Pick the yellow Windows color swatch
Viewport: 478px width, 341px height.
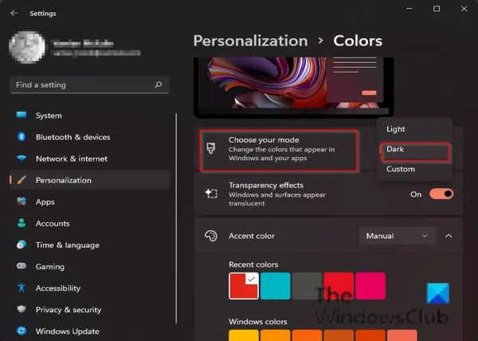[244, 335]
